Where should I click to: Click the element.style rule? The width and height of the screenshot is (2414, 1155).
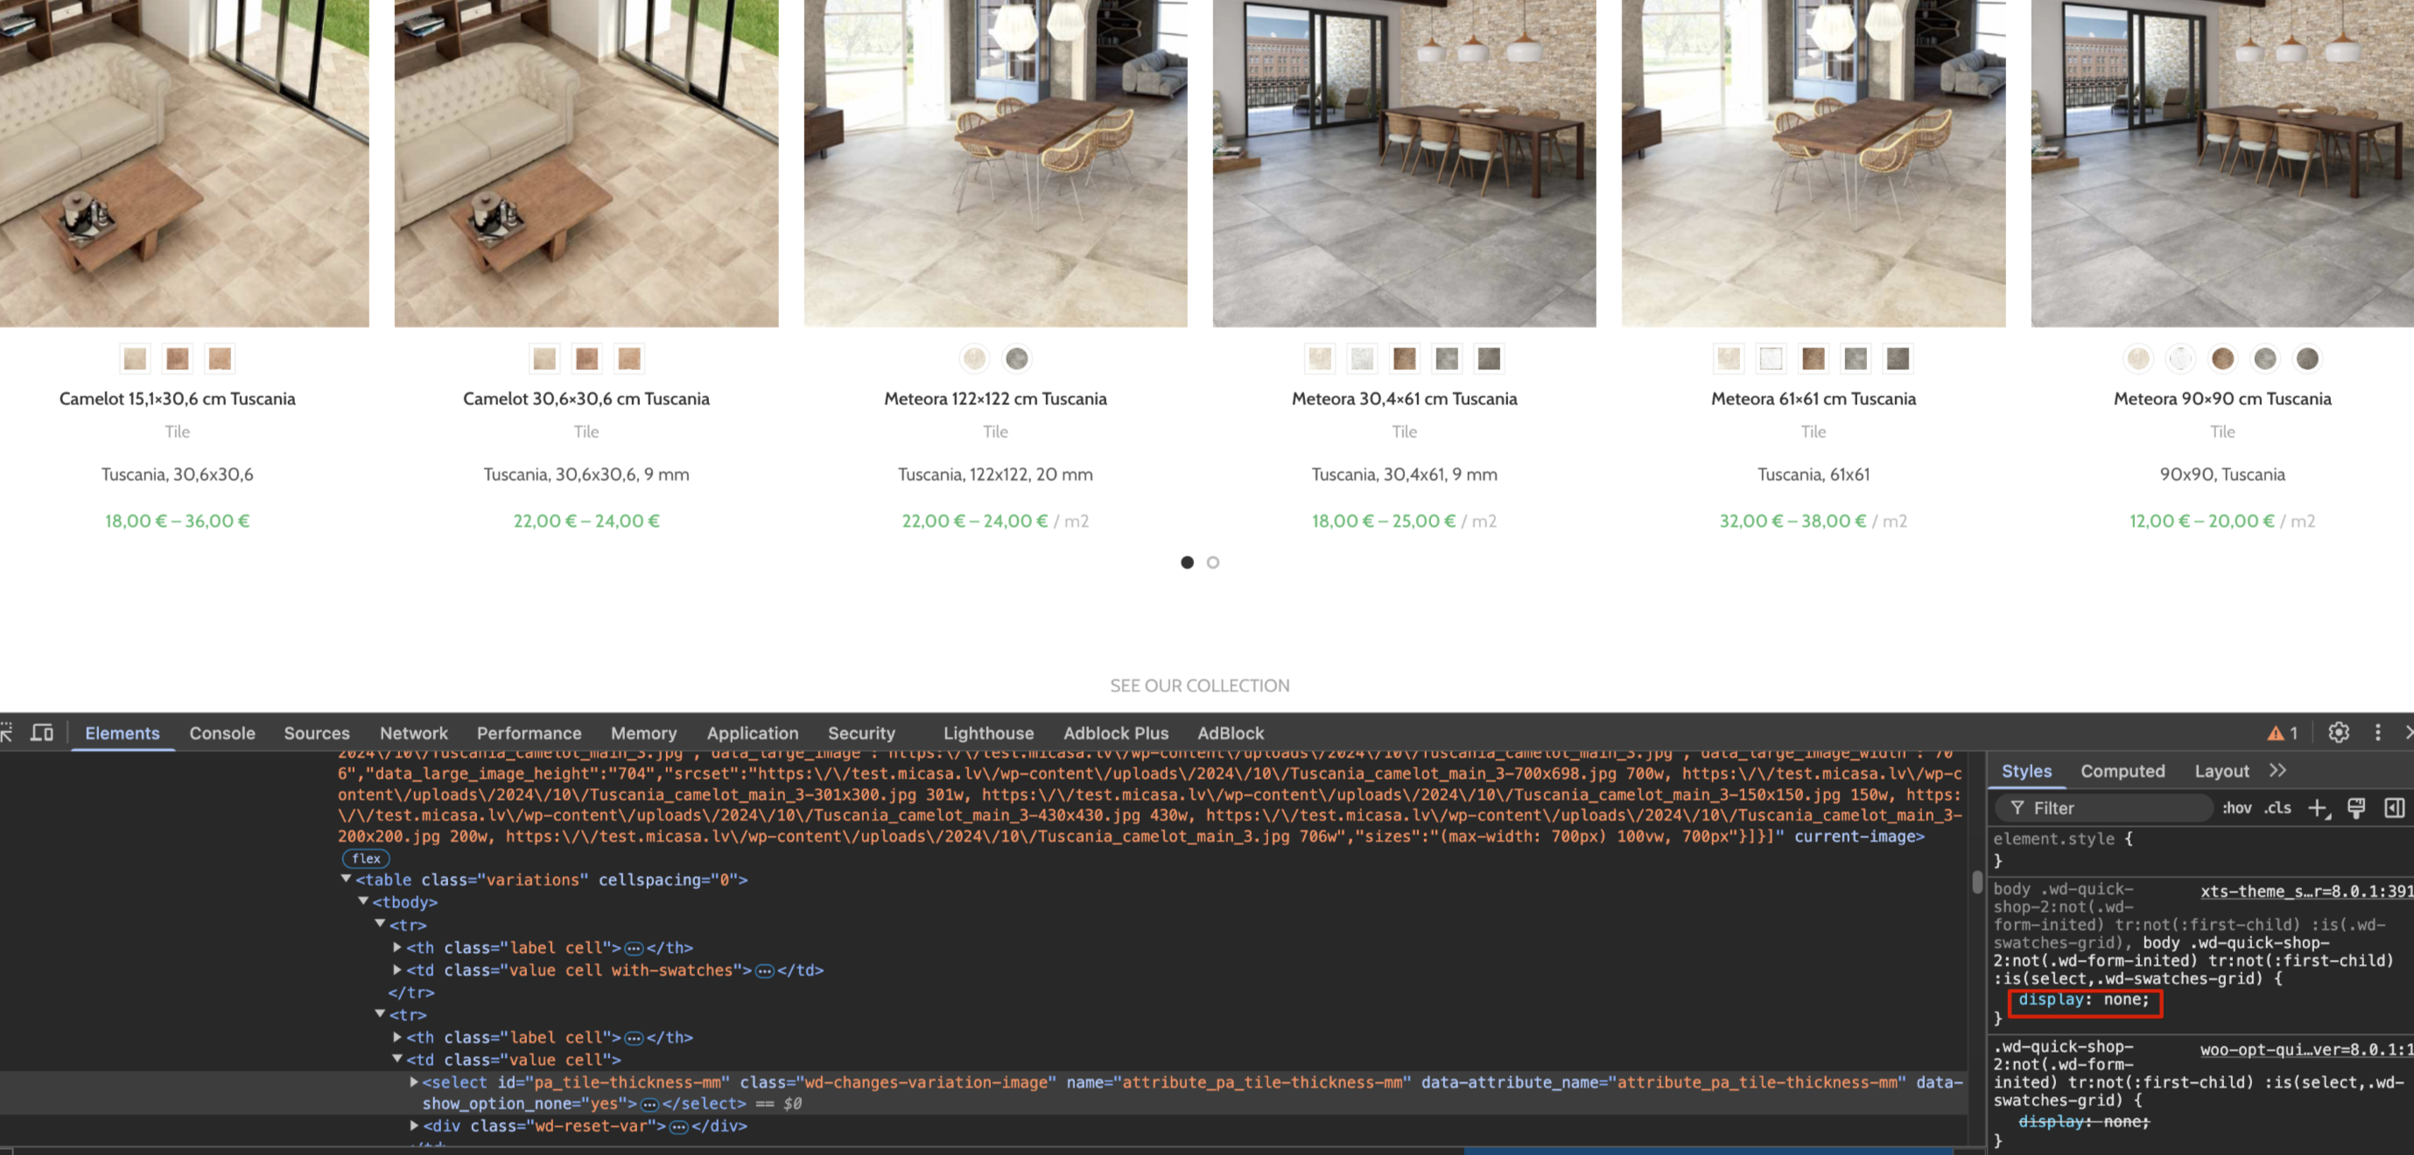coord(2064,838)
